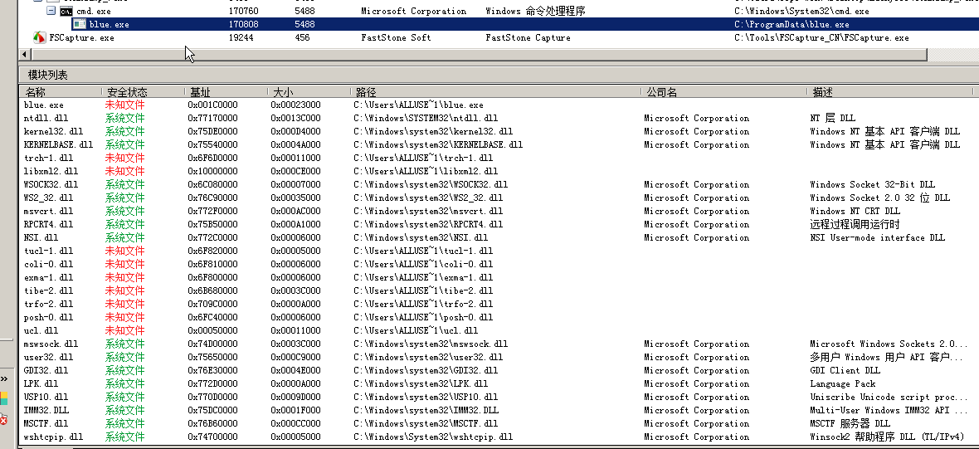
Task: Click the cmd.exe console icon in process tree
Action: point(66,12)
